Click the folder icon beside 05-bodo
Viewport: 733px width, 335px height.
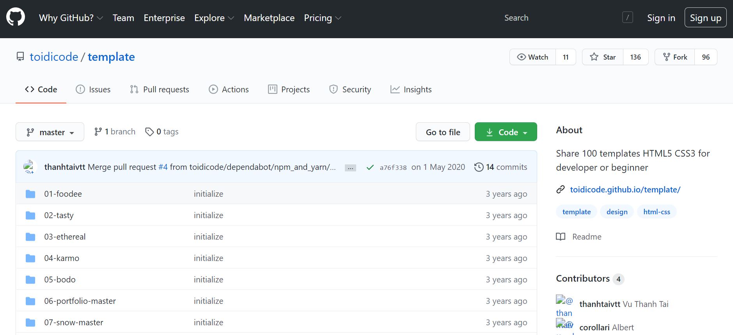(30, 280)
